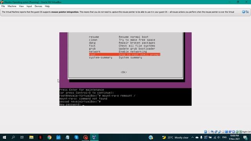Click the VirtualBox icon on the taskbar
The width and height of the screenshot is (251, 141).
(94, 137)
